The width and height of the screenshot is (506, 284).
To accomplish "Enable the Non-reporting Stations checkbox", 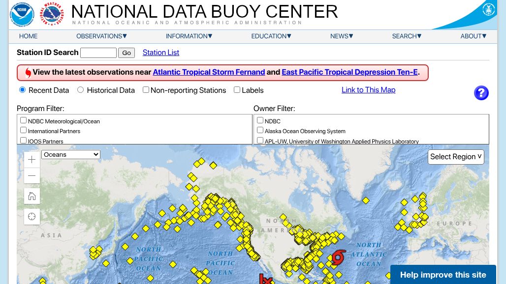I will 146,90.
